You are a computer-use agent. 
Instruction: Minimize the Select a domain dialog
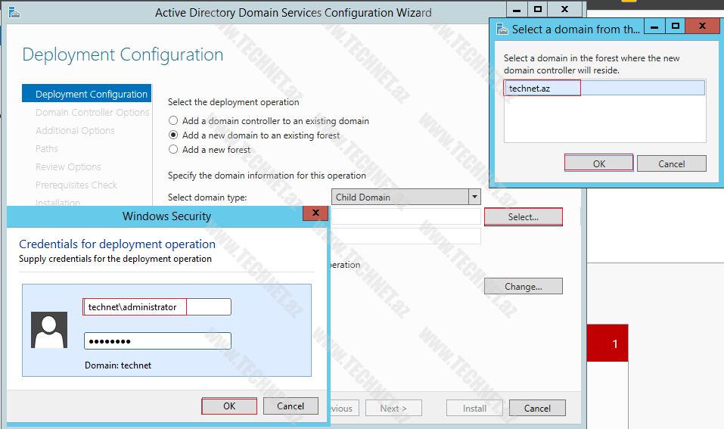[654, 26]
